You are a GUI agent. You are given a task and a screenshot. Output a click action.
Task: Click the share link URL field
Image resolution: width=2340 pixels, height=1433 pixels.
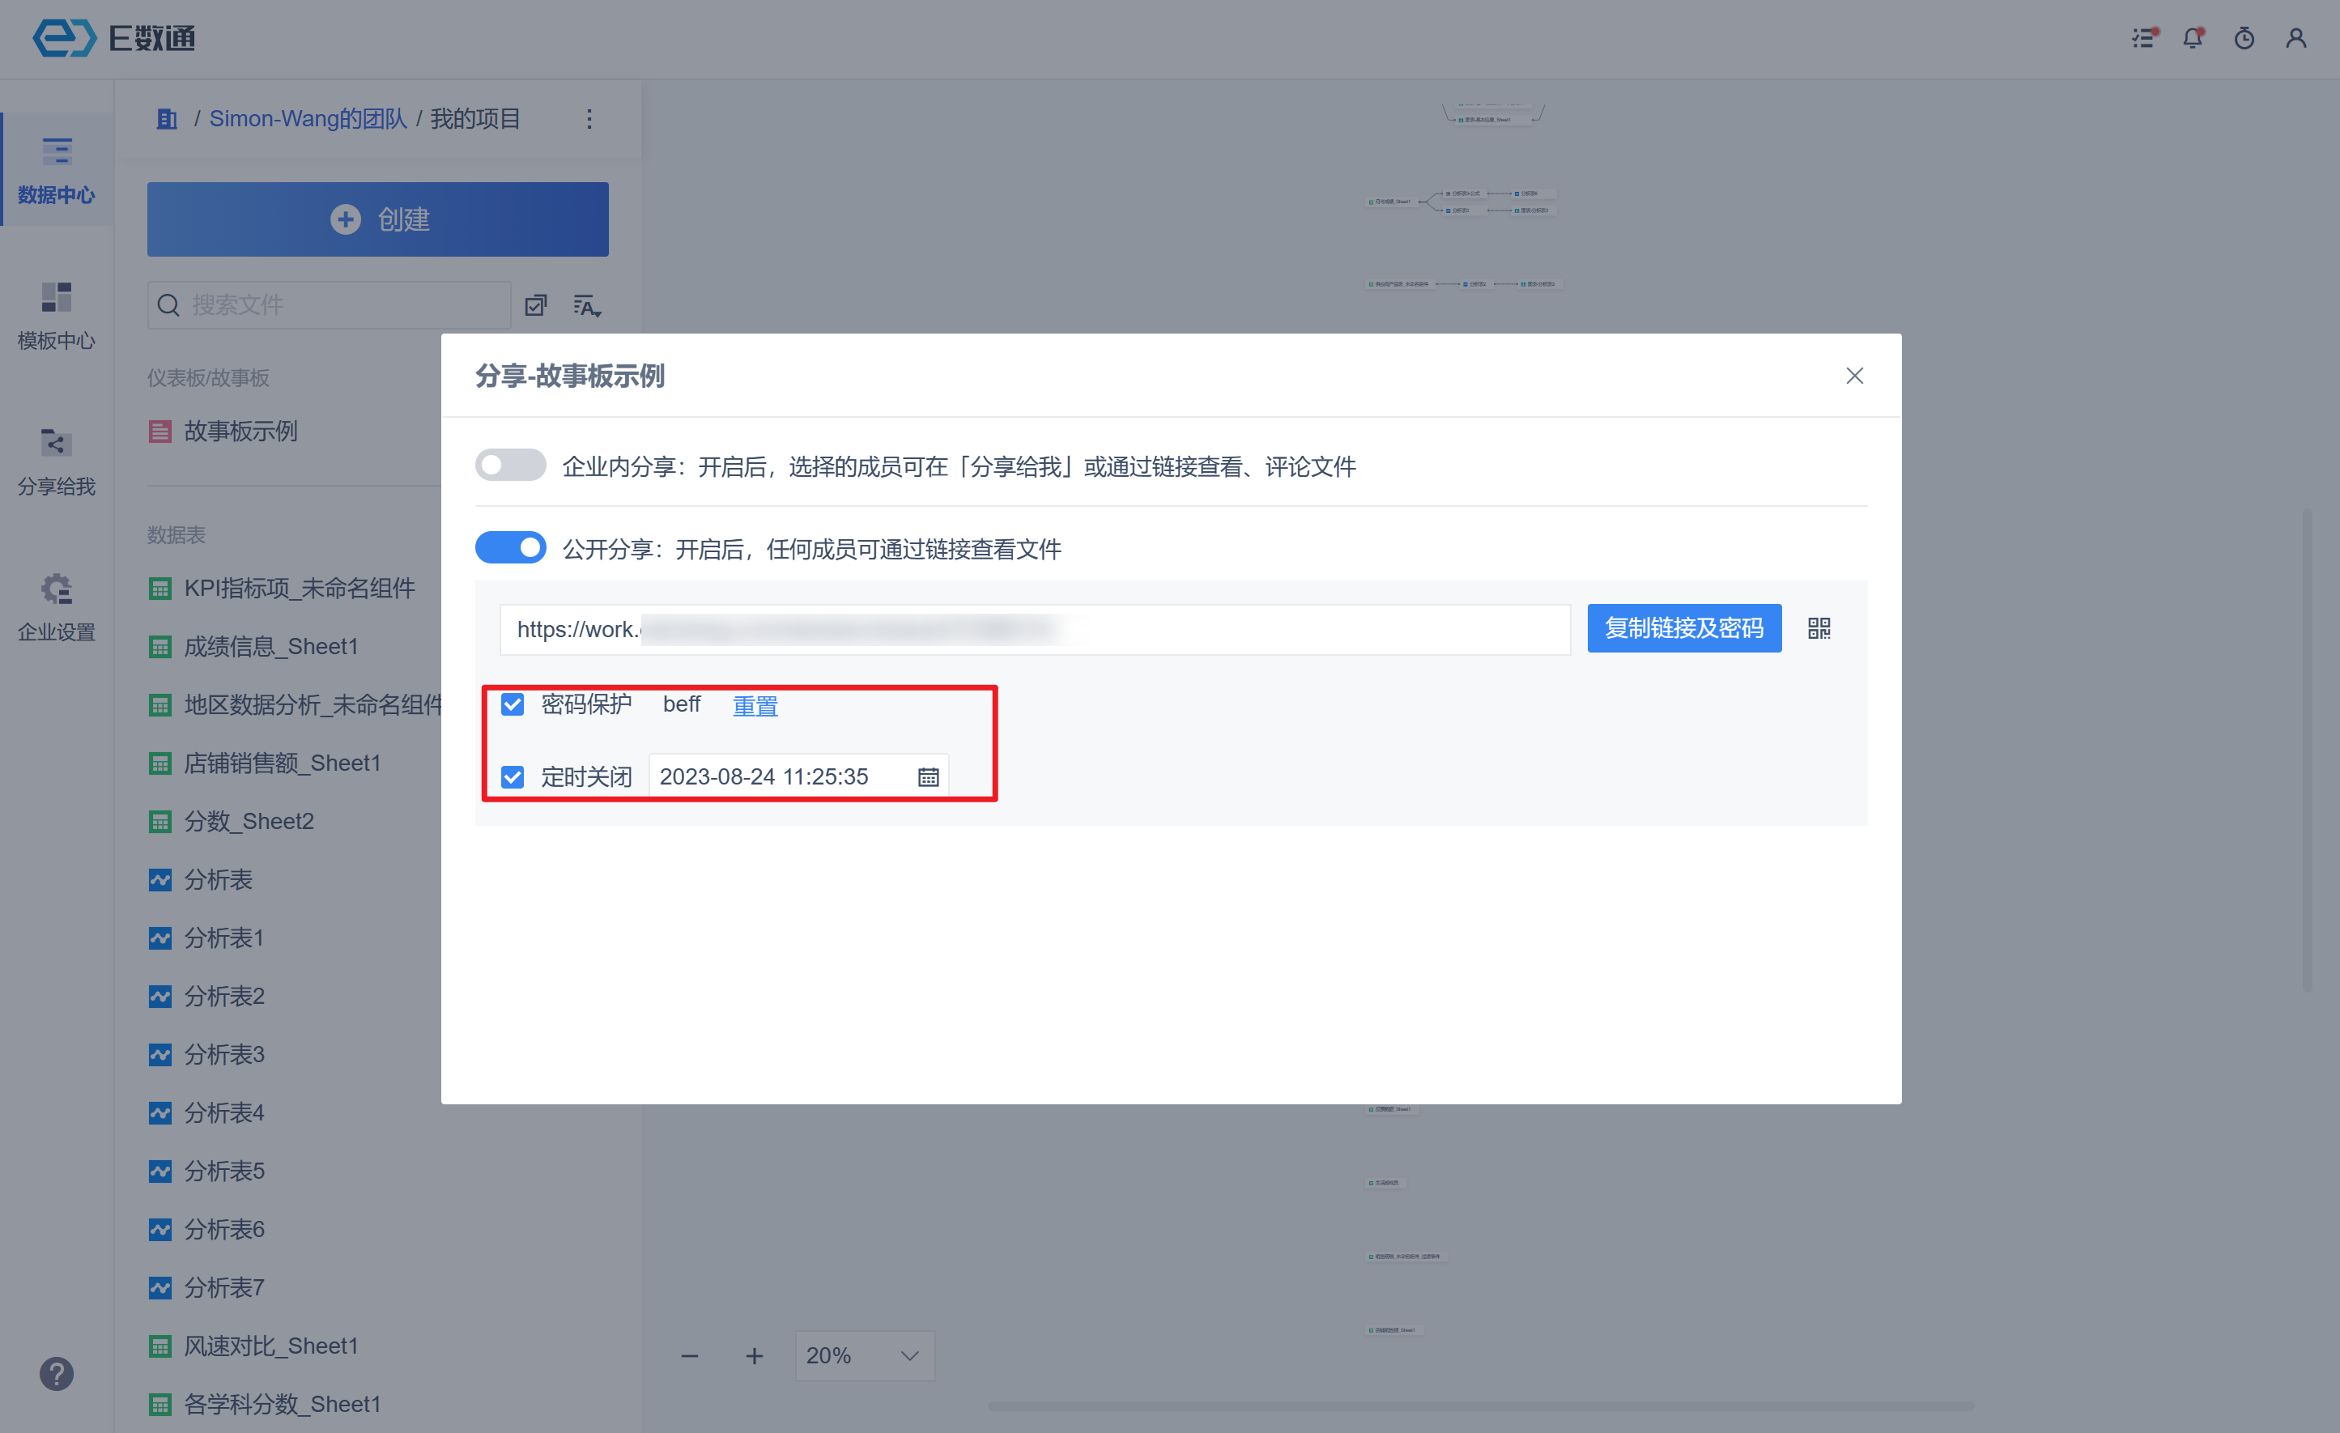tap(1034, 629)
